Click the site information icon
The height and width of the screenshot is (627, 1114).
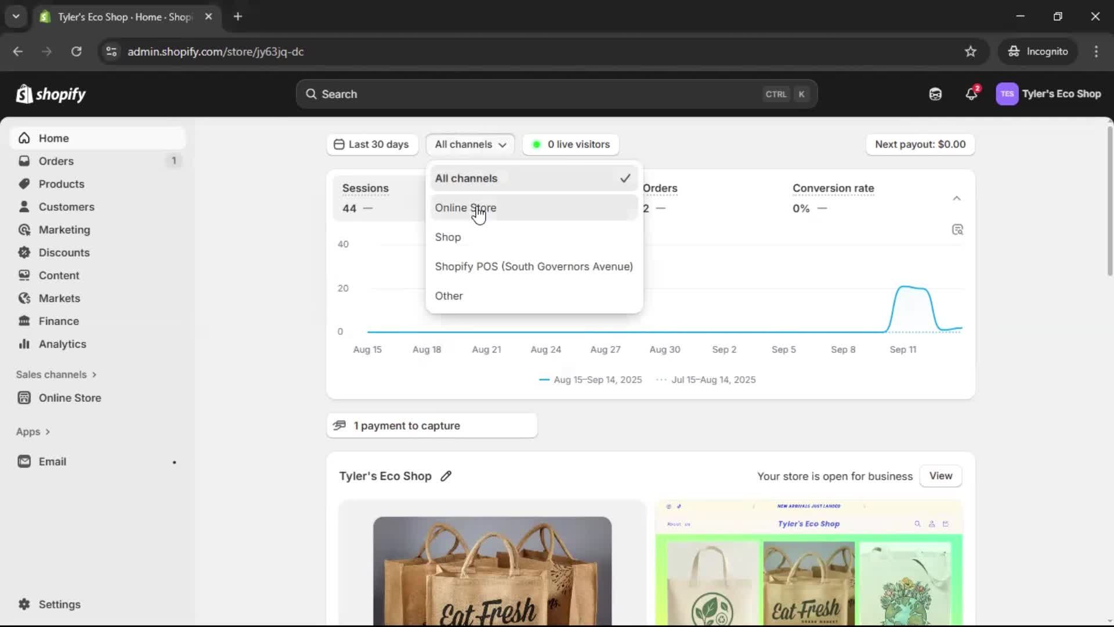pyautogui.click(x=111, y=52)
